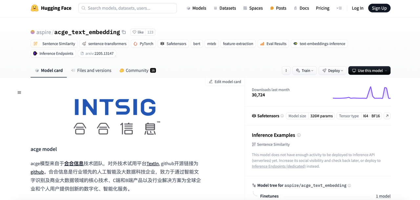
Task: Click the bert tag
Action: [x=197, y=44]
